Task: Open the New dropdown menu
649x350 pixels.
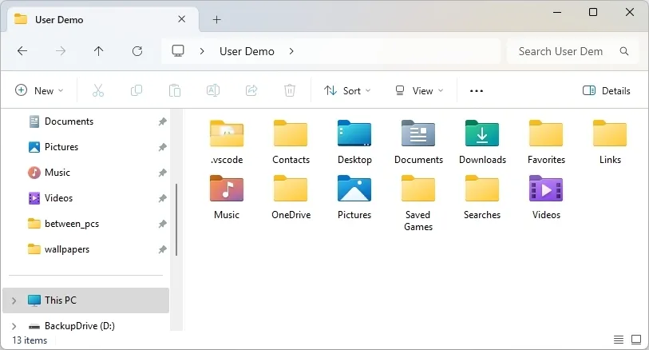Action: (39, 91)
